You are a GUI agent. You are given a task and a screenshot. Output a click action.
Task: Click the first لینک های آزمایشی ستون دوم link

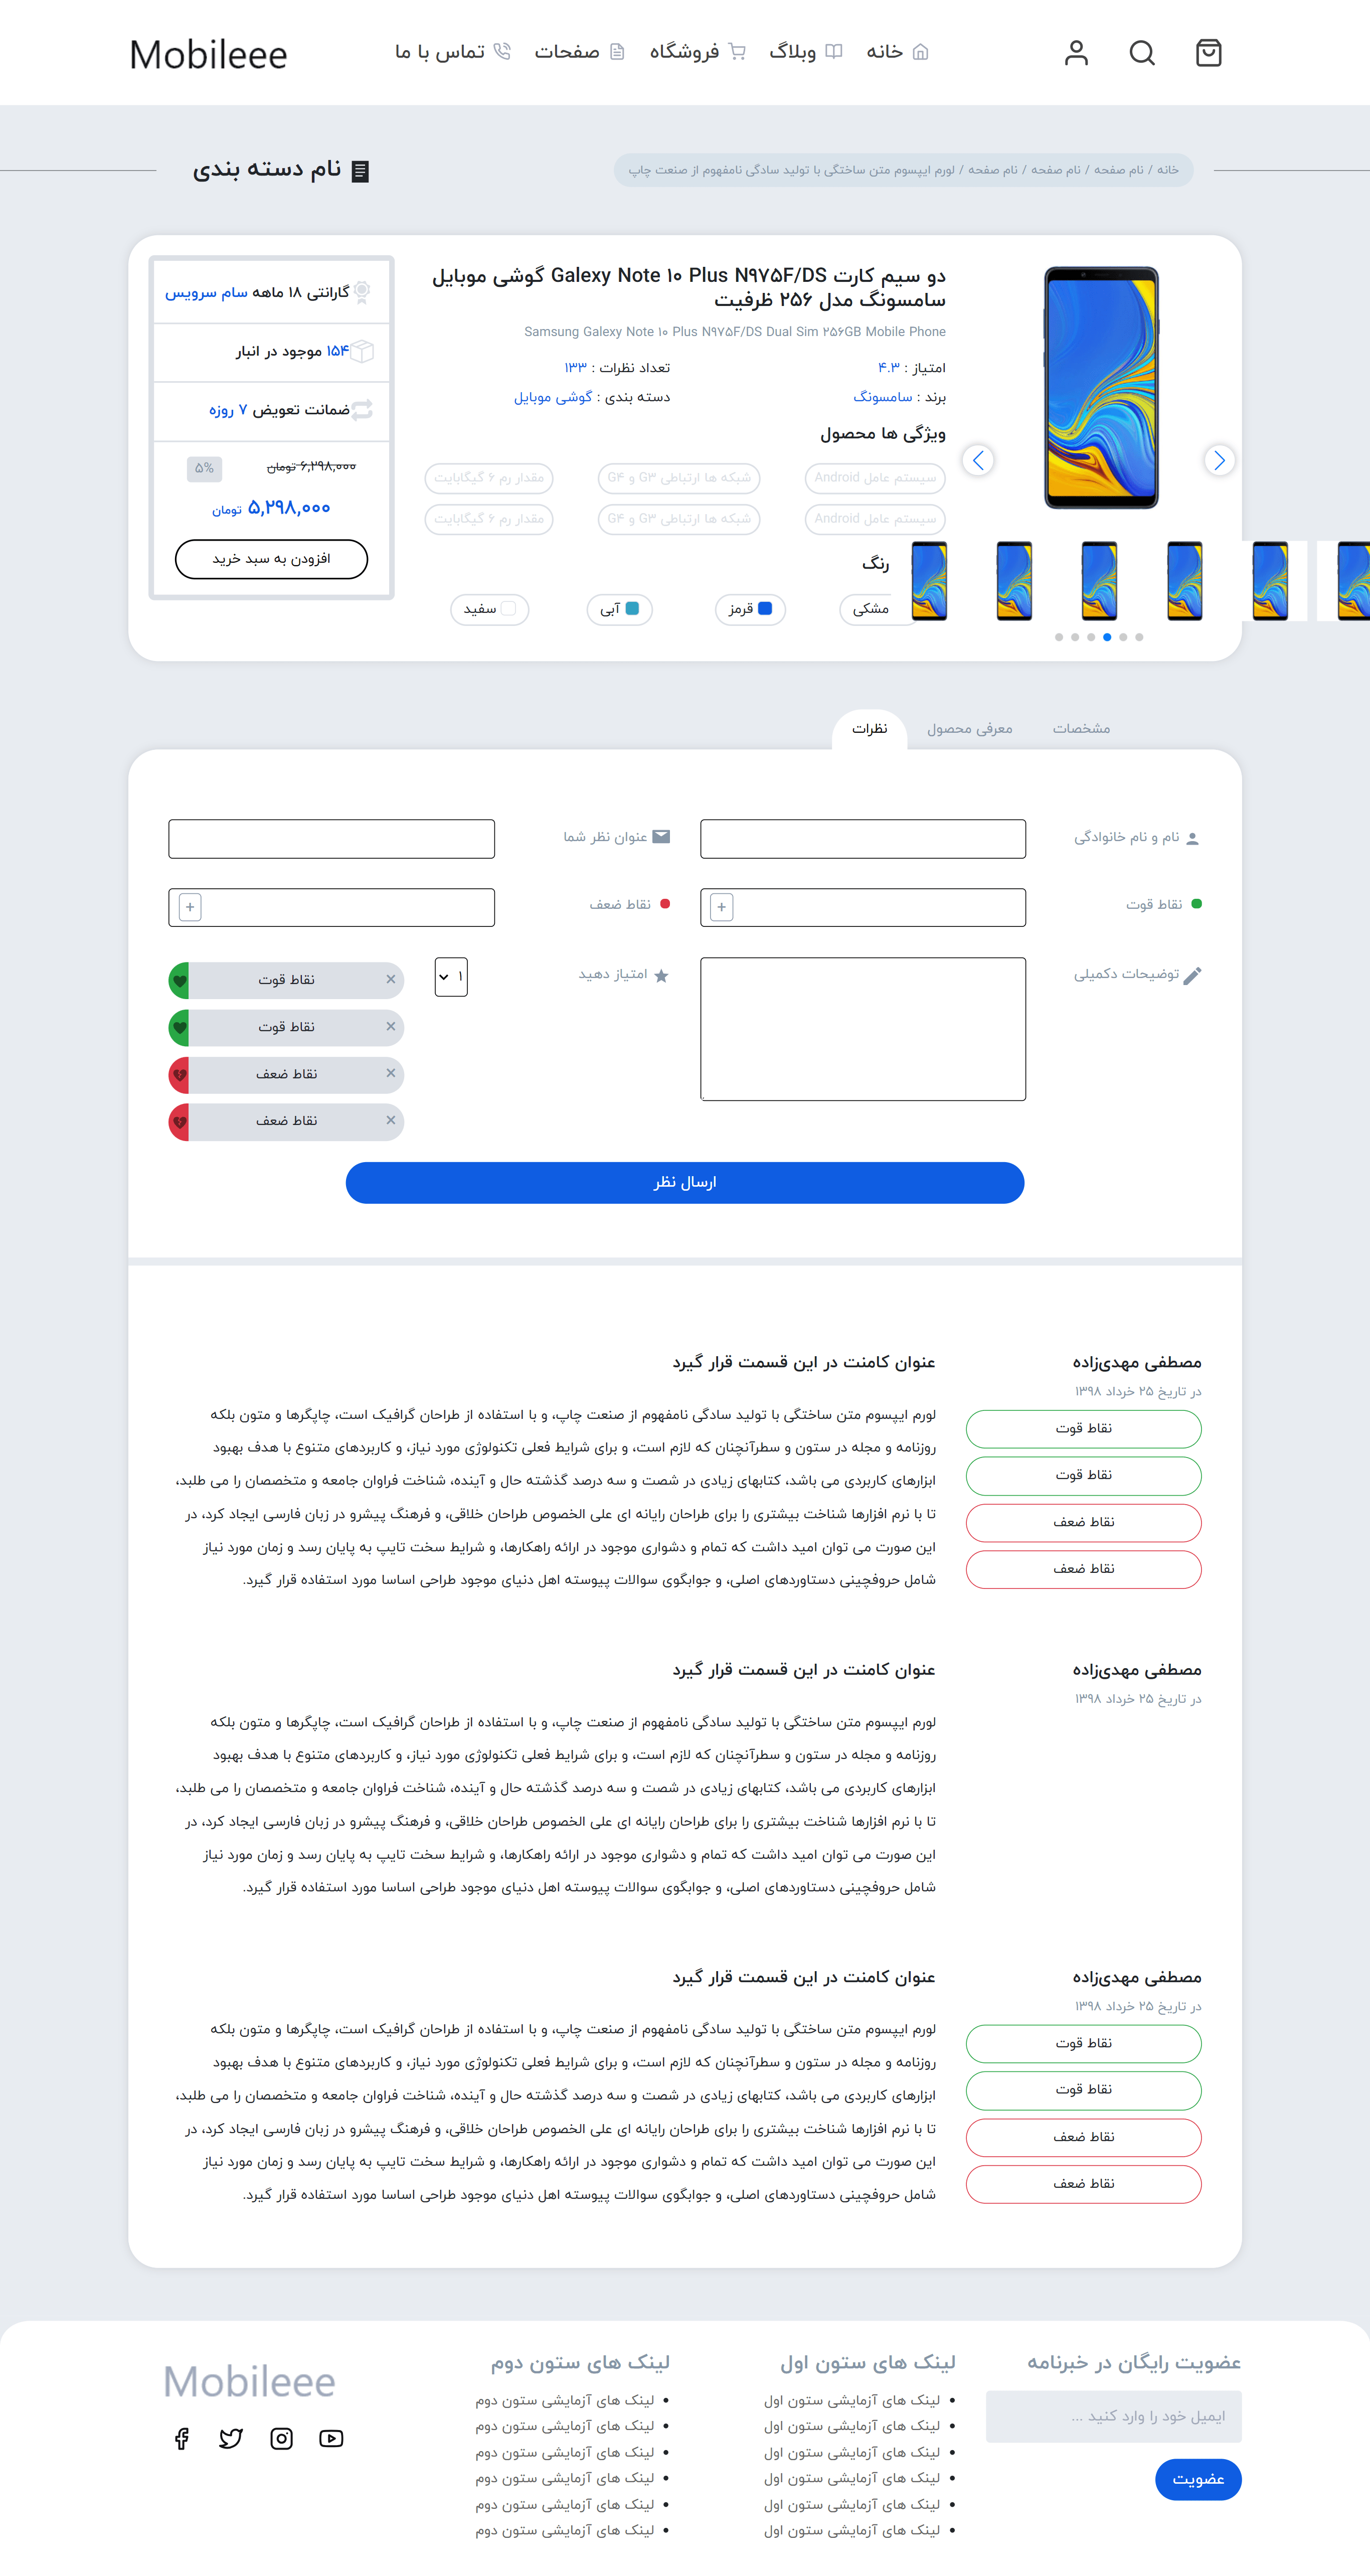click(565, 2400)
